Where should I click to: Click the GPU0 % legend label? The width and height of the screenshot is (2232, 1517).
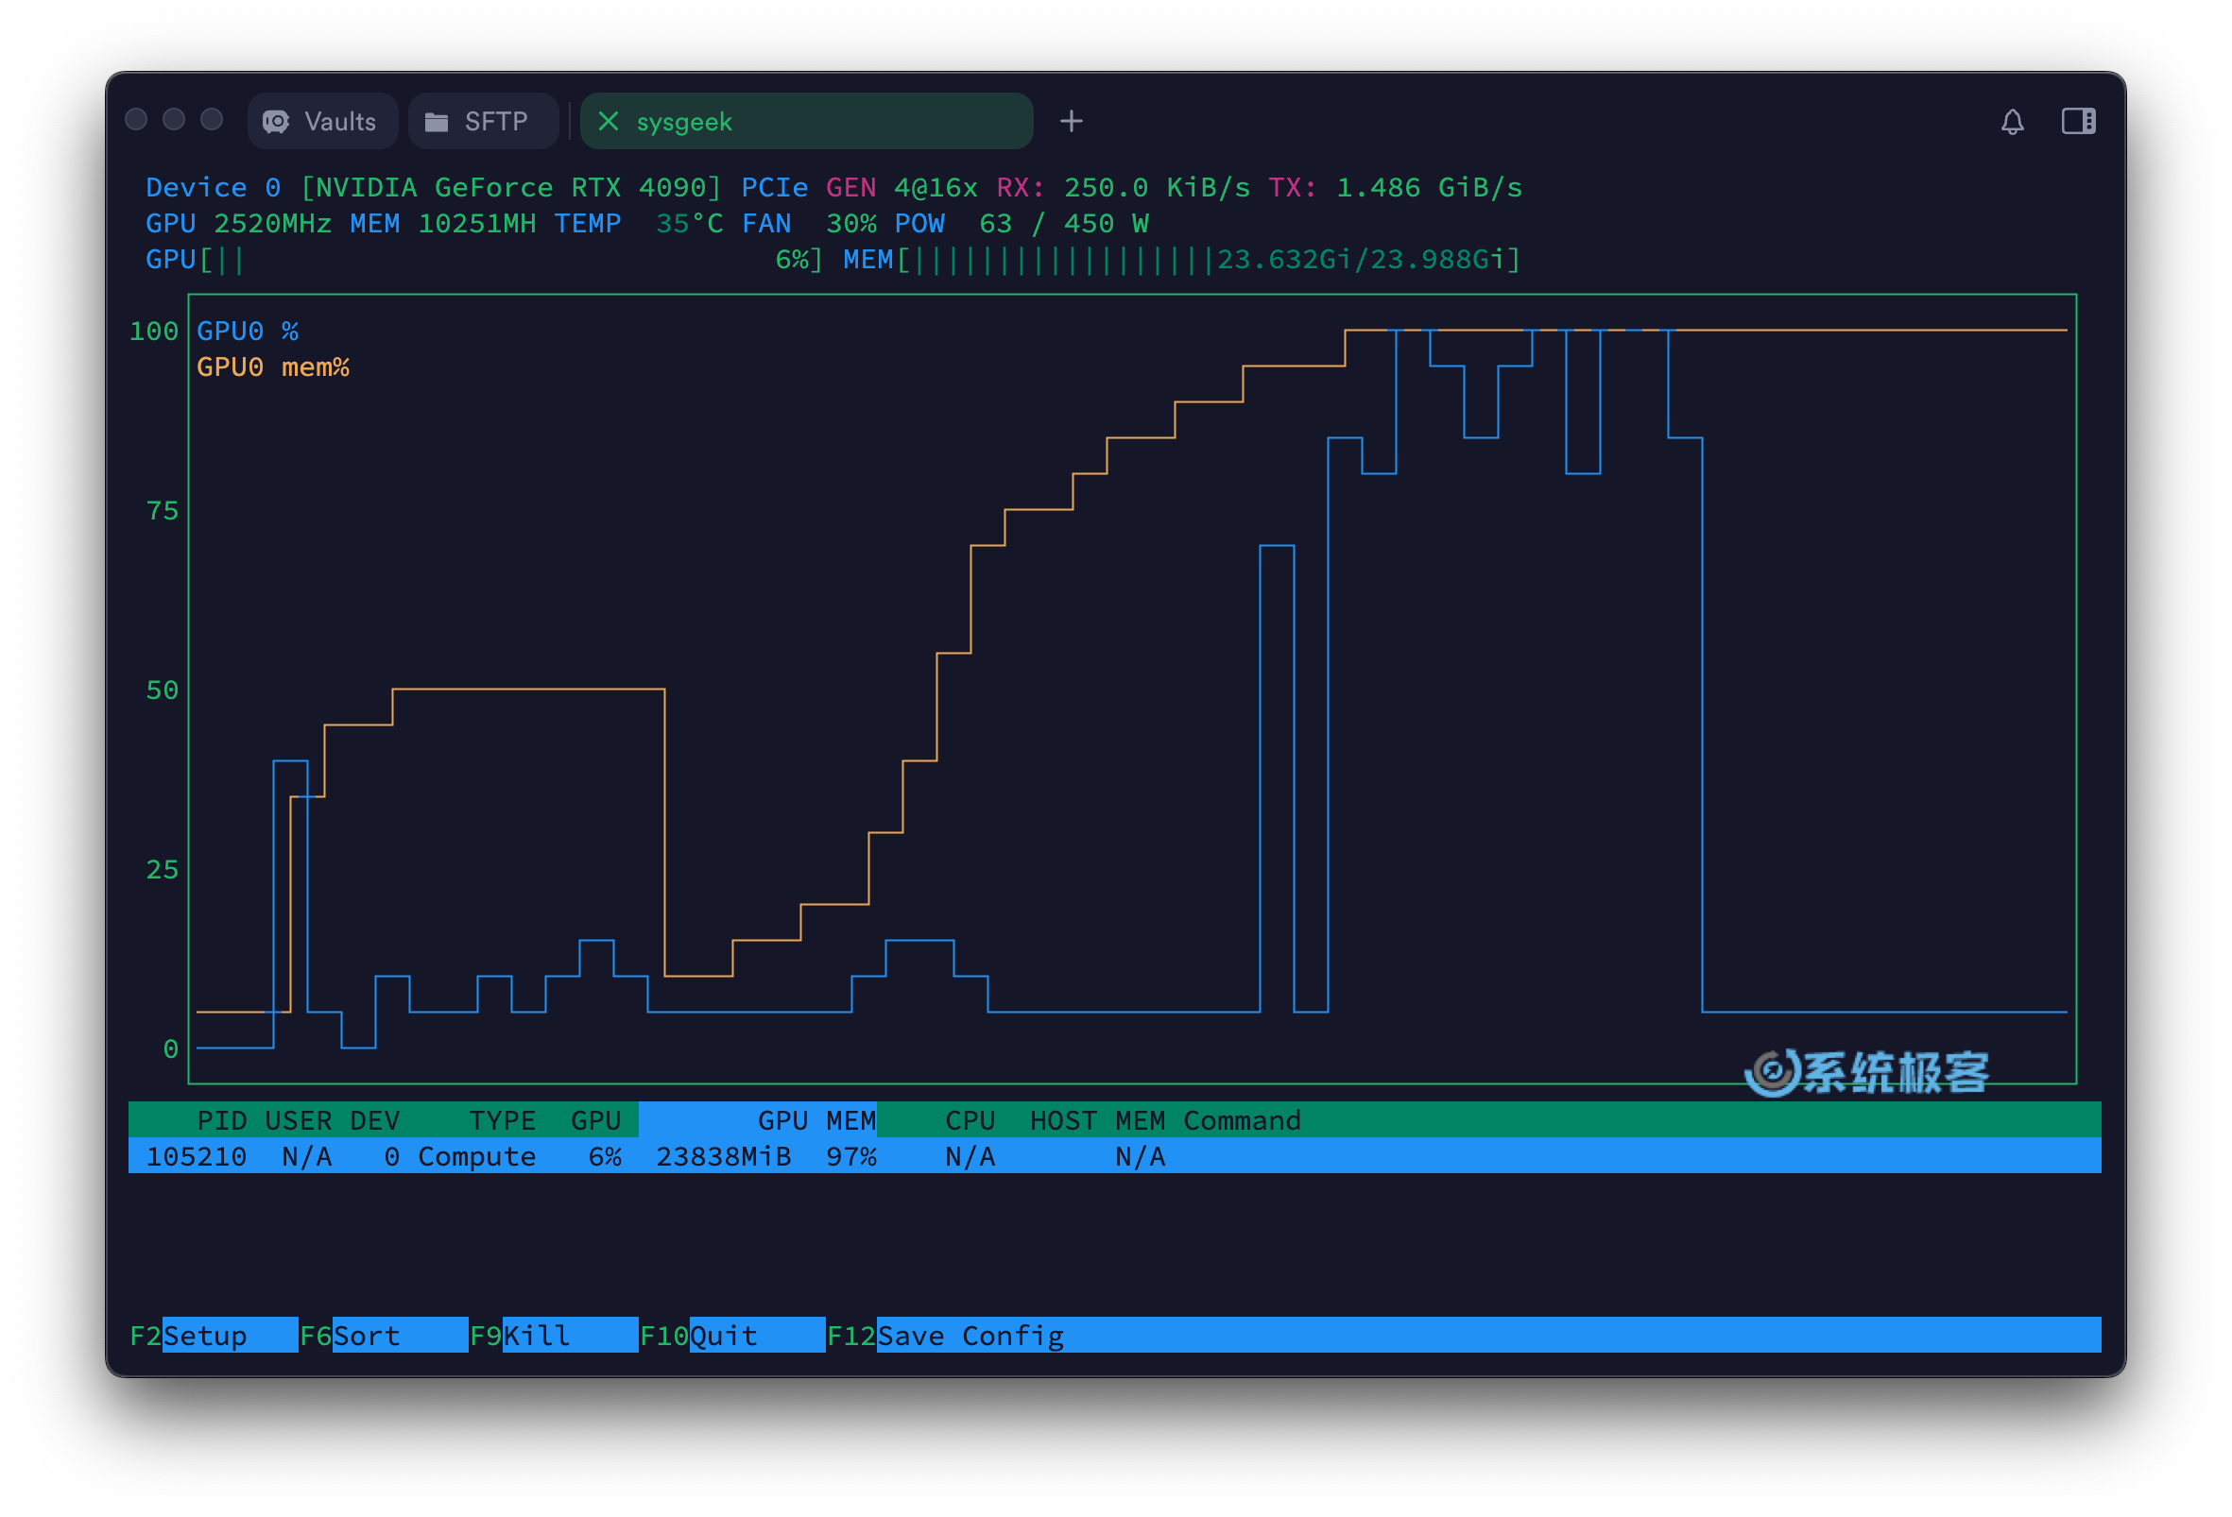point(248,332)
